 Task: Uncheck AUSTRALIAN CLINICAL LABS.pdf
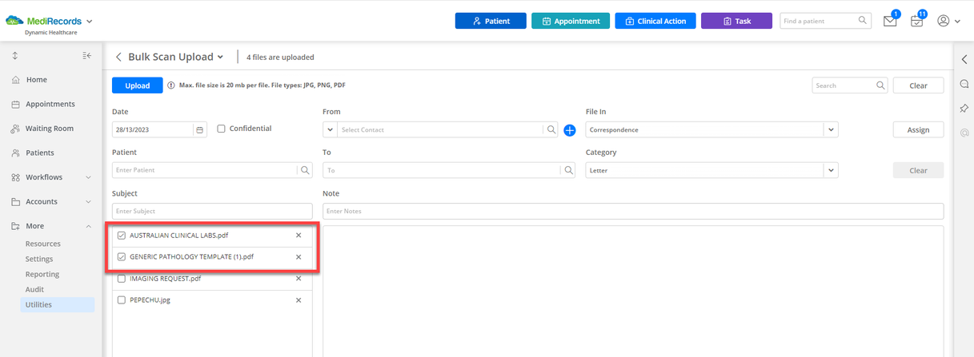(122, 236)
